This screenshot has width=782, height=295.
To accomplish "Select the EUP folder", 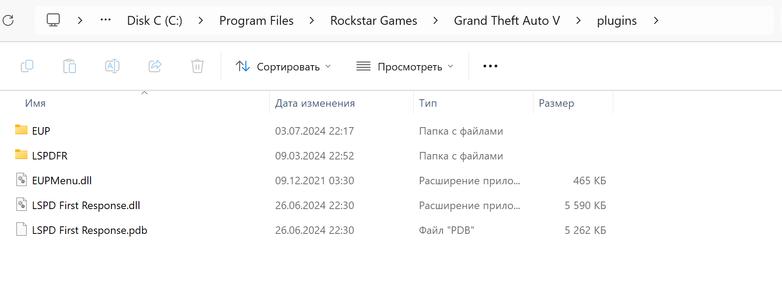I will pos(41,131).
